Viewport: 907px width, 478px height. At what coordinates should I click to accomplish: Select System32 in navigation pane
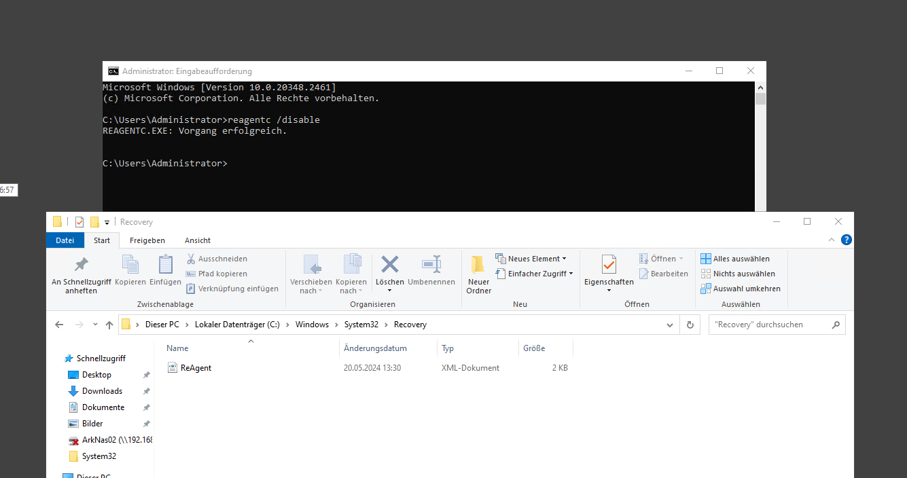99,456
